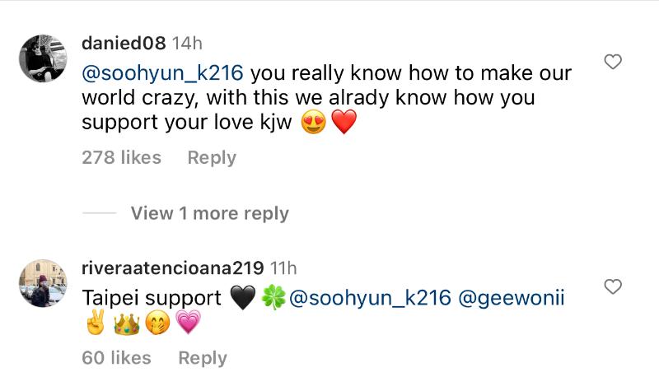
Task: Reply to danied08's comment
Action: tap(212, 157)
